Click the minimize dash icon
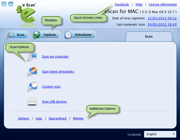 11,4
